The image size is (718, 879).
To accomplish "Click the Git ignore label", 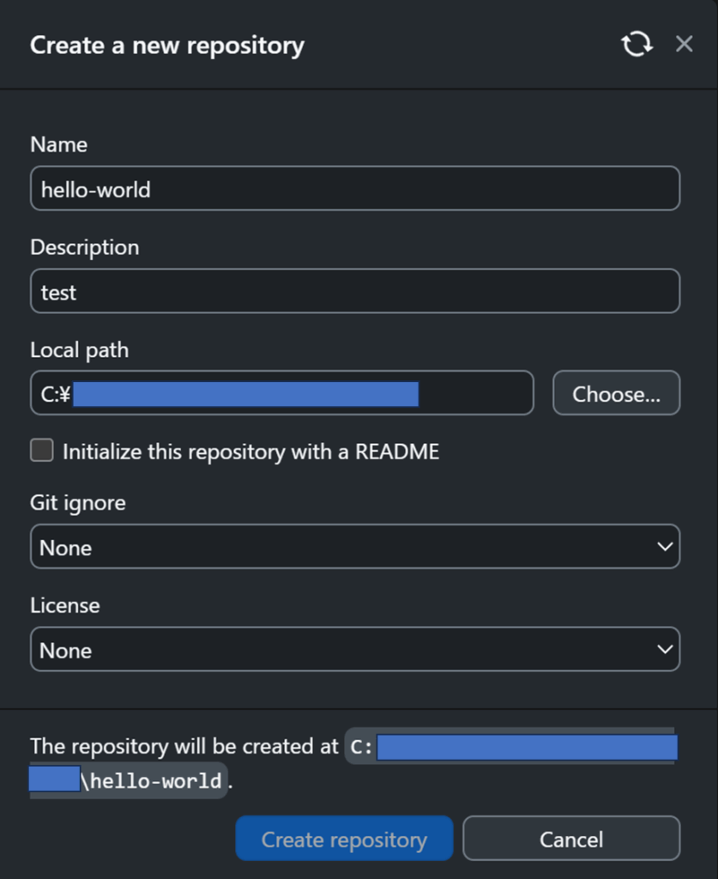I will (x=78, y=503).
